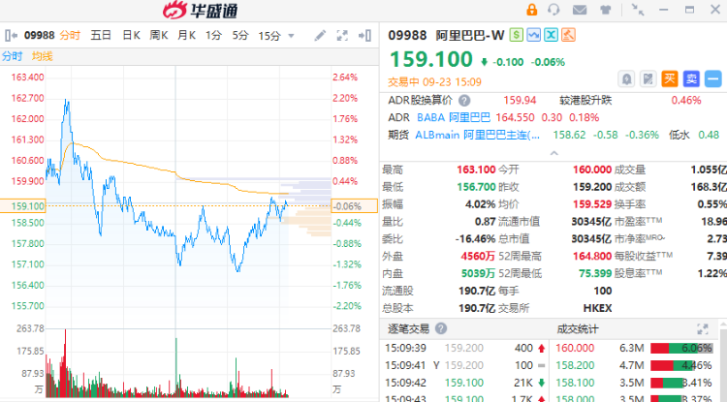727x402 pixels.
Task: Switch to 5分 five-minute chart
Action: coord(240,35)
